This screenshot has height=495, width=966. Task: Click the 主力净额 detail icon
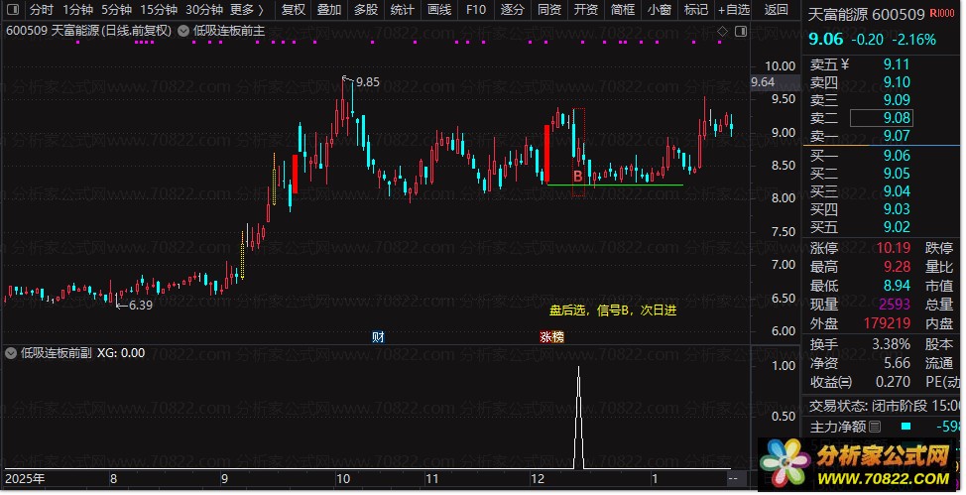pyautogui.click(x=874, y=426)
